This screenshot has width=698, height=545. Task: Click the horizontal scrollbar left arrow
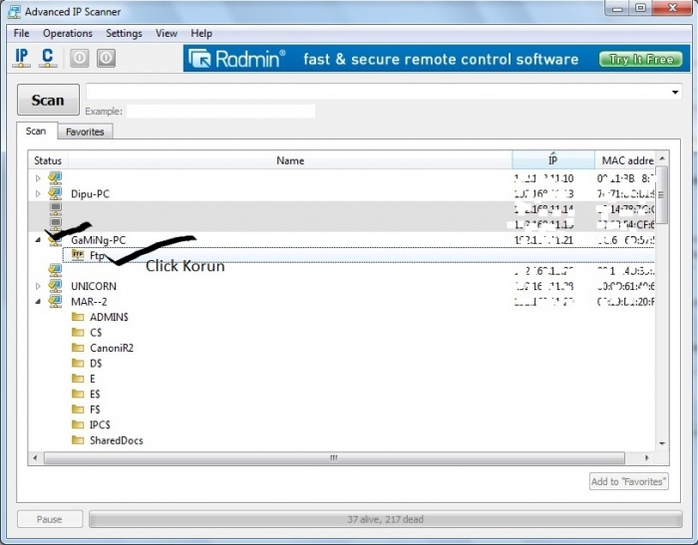(36, 457)
